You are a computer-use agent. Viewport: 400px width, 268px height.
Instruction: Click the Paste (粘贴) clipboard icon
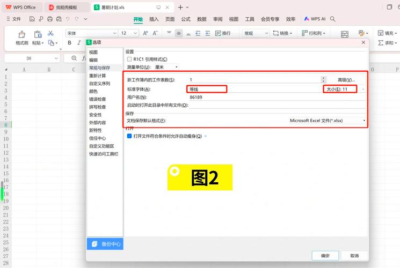(38, 34)
